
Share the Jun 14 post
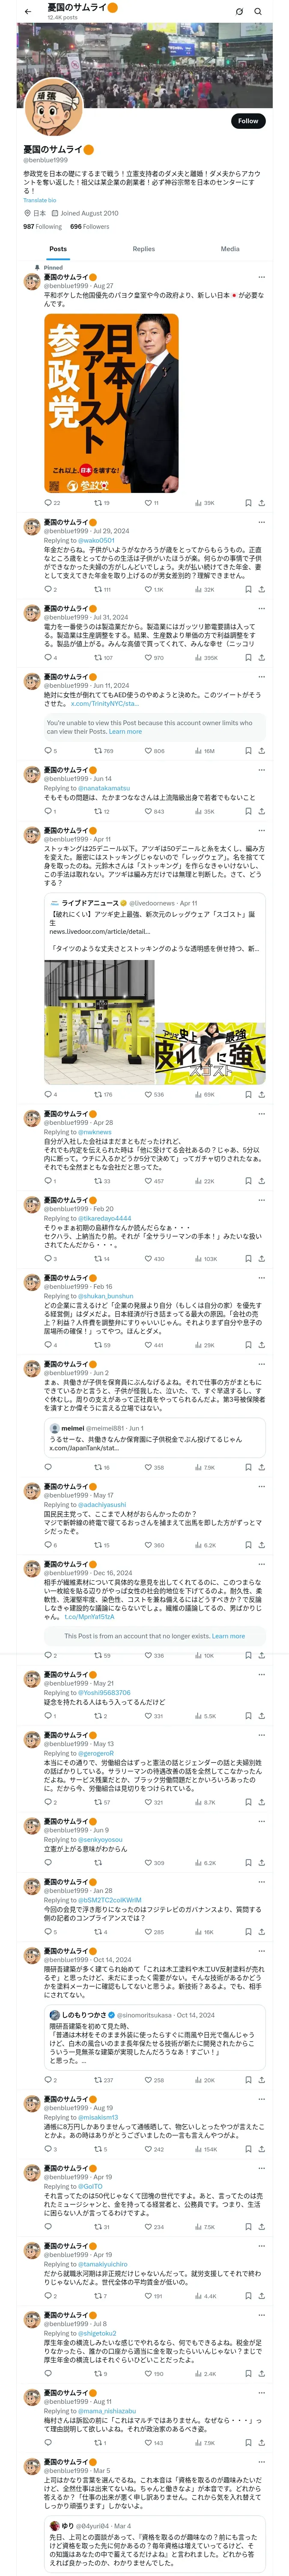click(x=261, y=811)
